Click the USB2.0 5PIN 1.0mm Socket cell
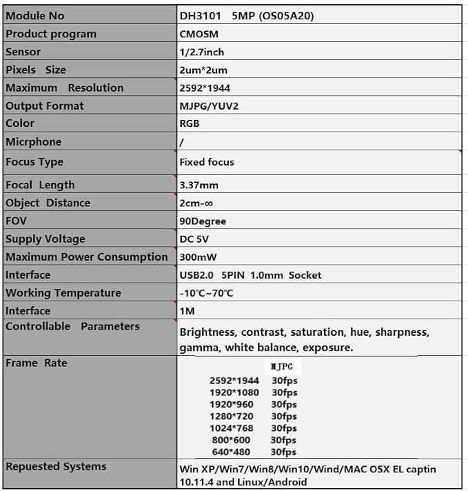 pyautogui.click(x=319, y=274)
